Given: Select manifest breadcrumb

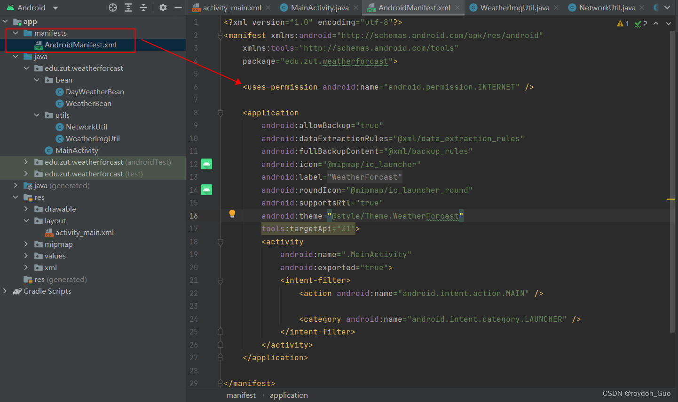Looking at the screenshot, I should [241, 395].
